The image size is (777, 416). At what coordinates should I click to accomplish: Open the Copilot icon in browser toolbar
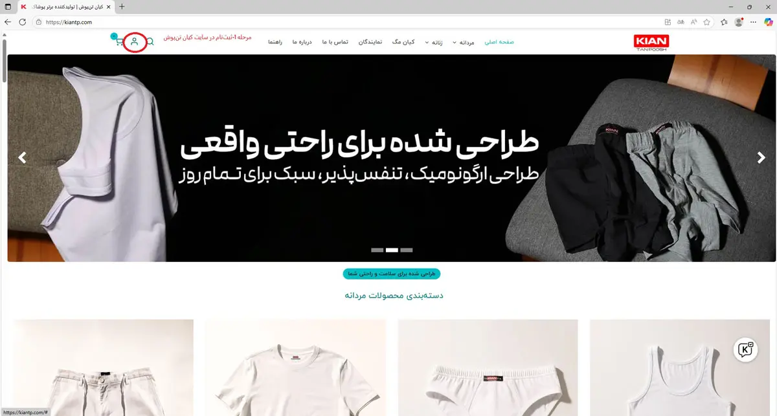(769, 22)
